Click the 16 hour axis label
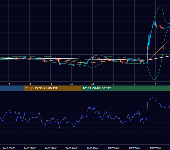Image resolution: width=170 pixels, height=150 pixels. pyautogui.click(x=30, y=84)
